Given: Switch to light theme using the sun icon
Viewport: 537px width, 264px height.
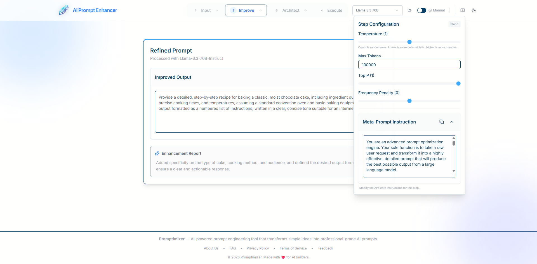Looking at the screenshot, I should [474, 10].
